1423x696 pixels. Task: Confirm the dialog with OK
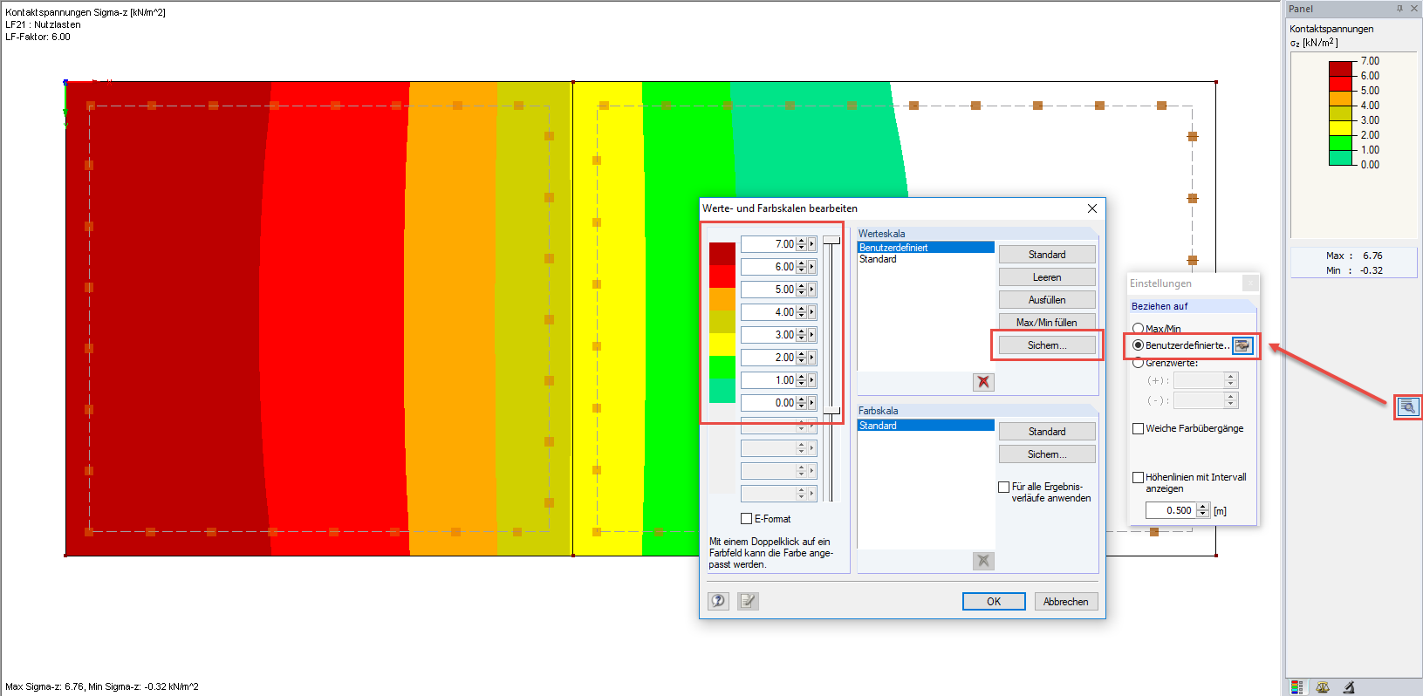[994, 602]
